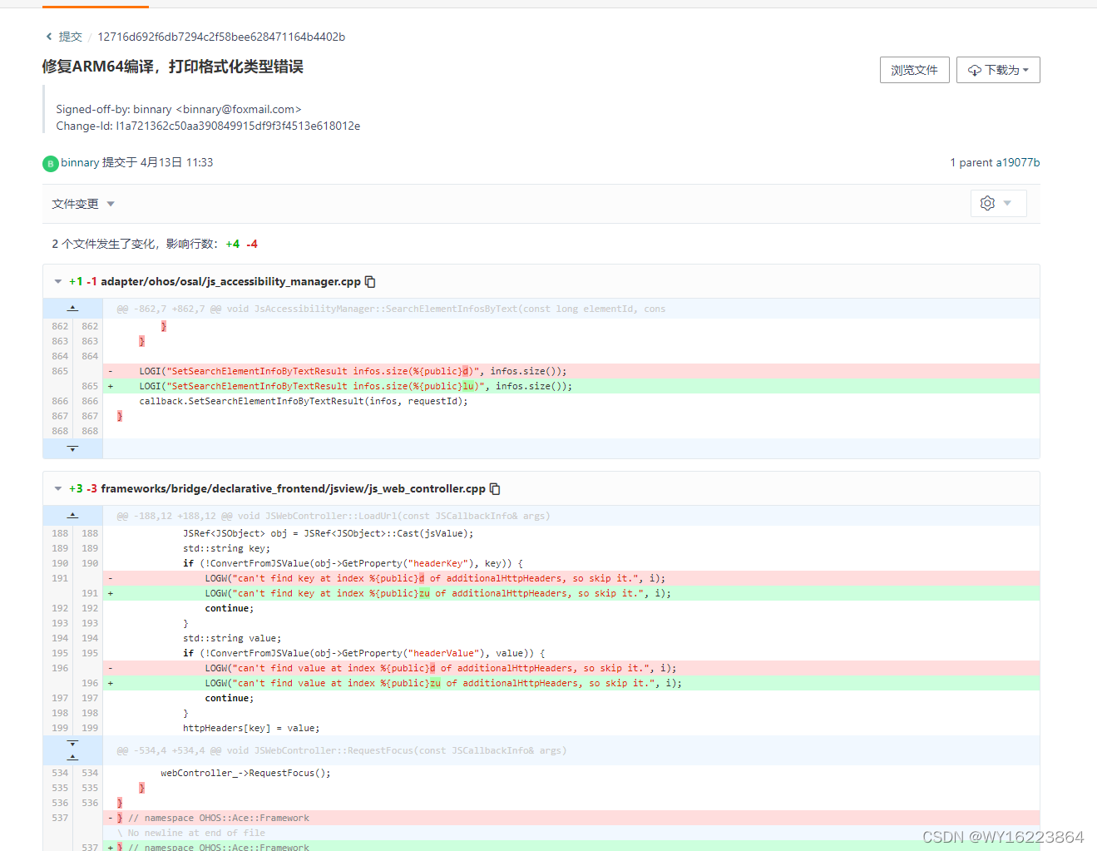This screenshot has height=851, width=1097.
Task: Open parent commit a19077b
Action: point(1019,162)
